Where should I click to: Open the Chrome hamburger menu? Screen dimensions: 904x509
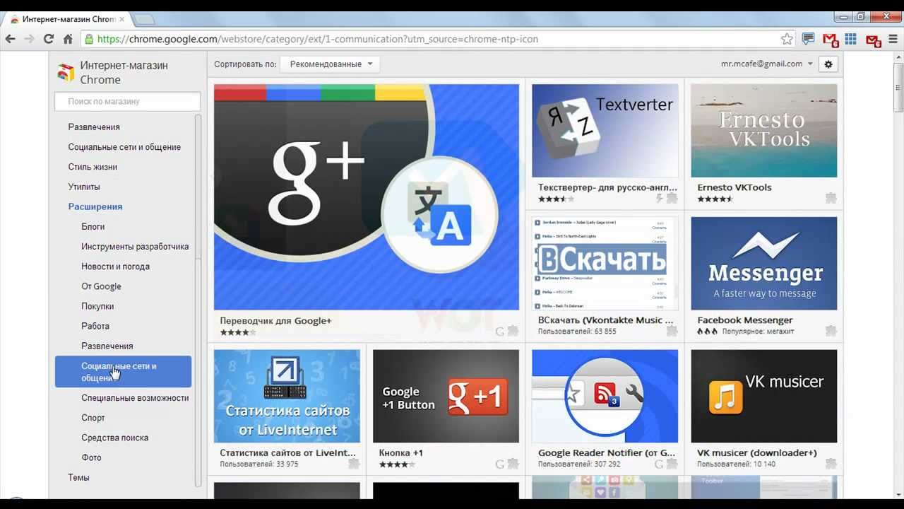[x=893, y=40]
